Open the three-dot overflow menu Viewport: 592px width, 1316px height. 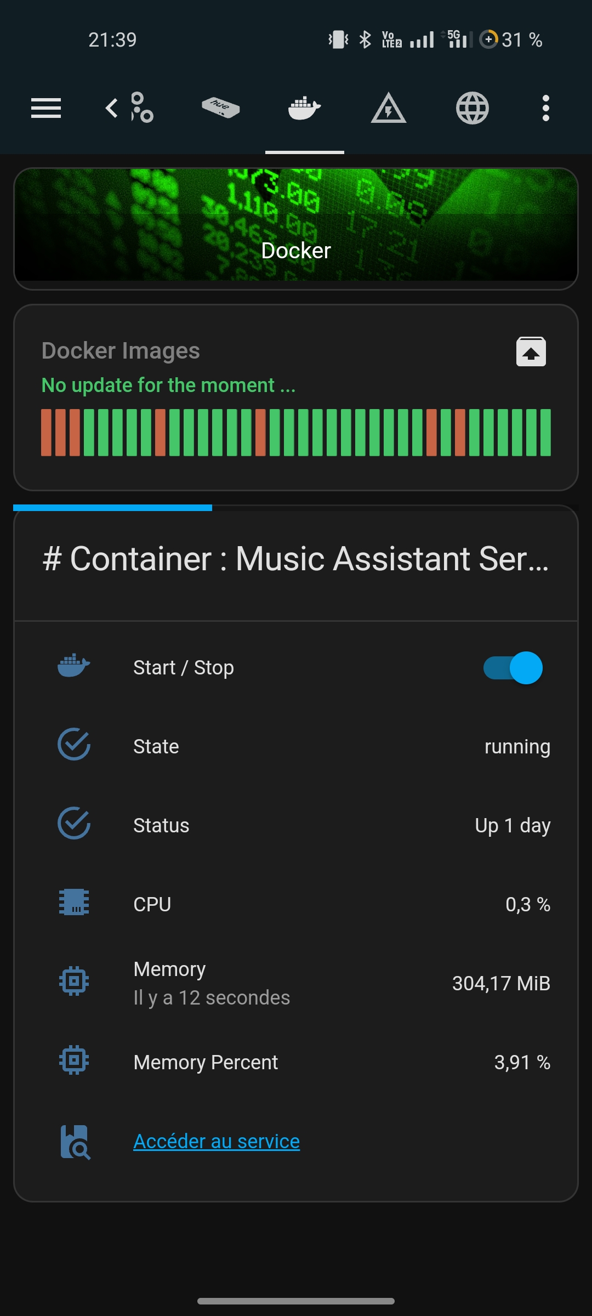click(x=545, y=108)
